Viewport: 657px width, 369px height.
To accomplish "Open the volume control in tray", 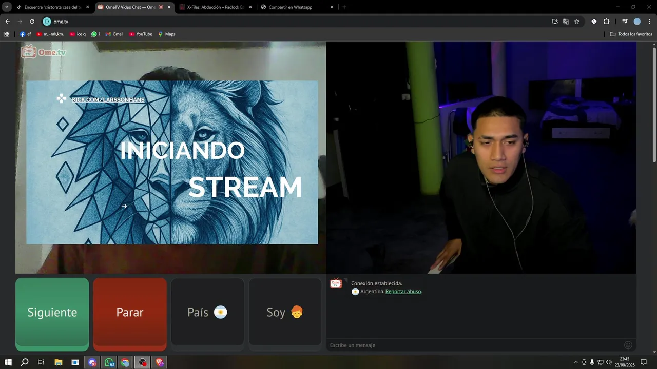I will [609, 362].
